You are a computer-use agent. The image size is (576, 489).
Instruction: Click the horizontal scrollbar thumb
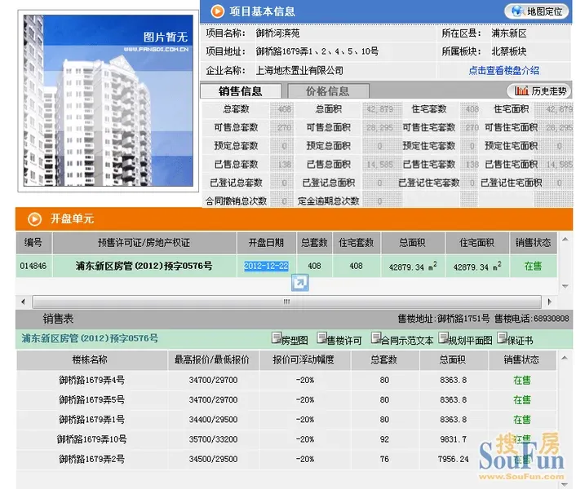click(x=287, y=302)
